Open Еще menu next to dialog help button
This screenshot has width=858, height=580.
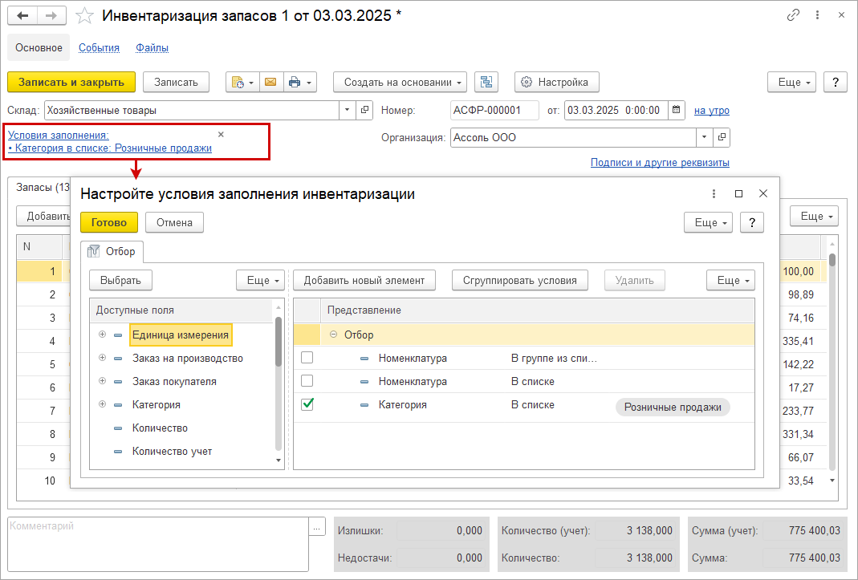coord(708,223)
